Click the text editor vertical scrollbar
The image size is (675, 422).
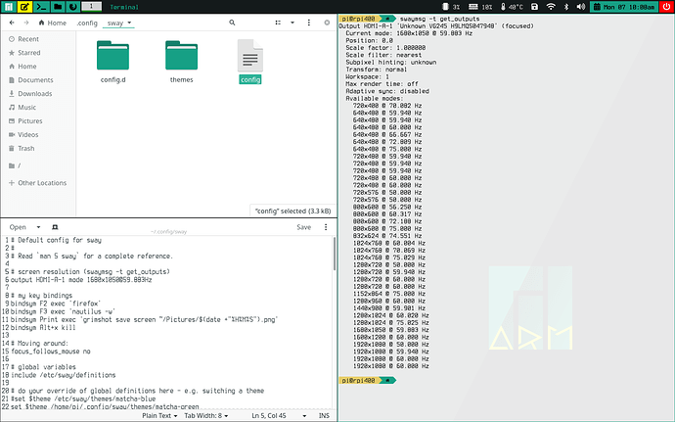point(335,255)
